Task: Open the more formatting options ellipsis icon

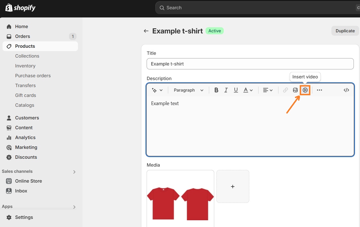Action: point(320,90)
